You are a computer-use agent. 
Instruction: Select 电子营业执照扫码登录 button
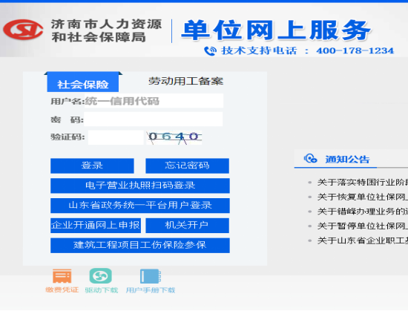[140, 186]
